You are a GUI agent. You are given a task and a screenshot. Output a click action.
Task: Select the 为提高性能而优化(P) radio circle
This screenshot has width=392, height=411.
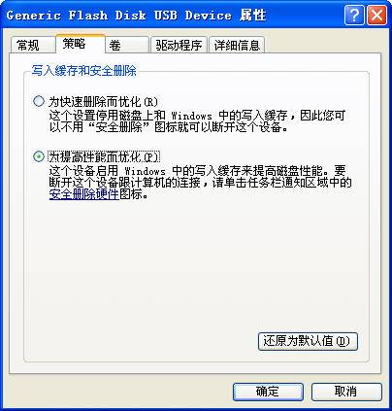pos(39,156)
